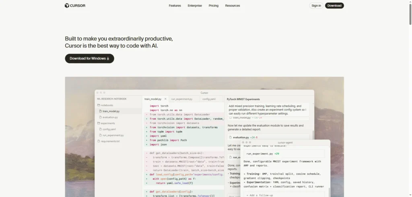The image size is (412, 197).
Task: Open the Enterprise menu item
Action: click(x=195, y=6)
